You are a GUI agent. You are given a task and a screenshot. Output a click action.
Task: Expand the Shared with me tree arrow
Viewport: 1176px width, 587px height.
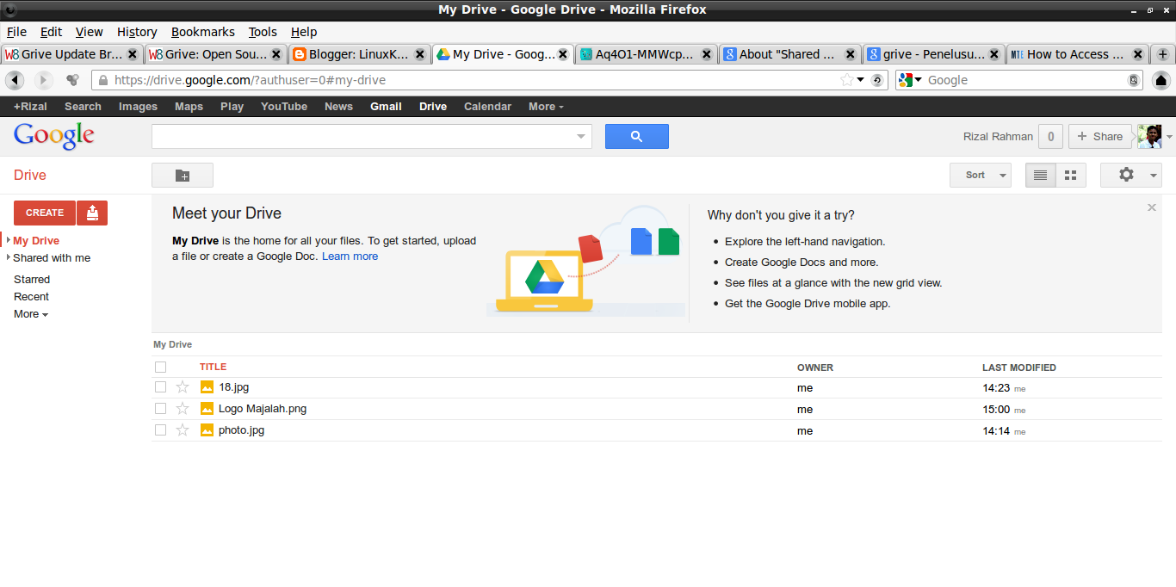click(x=9, y=258)
